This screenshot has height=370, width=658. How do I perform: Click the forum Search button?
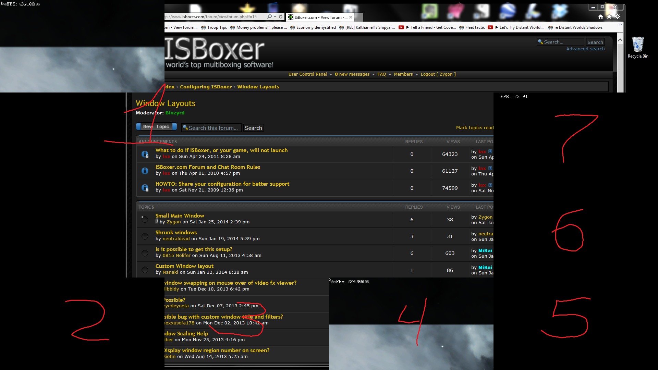pyautogui.click(x=253, y=128)
